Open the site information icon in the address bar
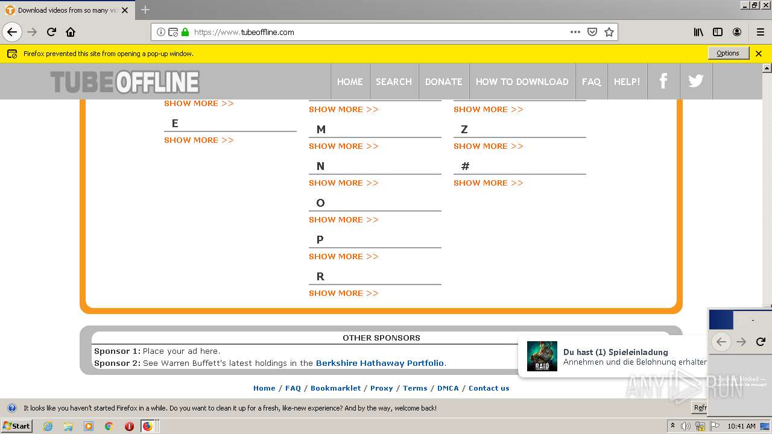Screen dimensions: 772x434 click(161, 32)
